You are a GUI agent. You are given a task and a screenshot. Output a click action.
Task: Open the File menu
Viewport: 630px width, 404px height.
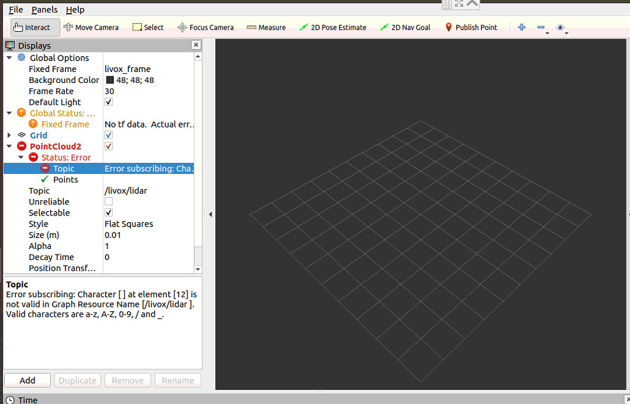14,9
